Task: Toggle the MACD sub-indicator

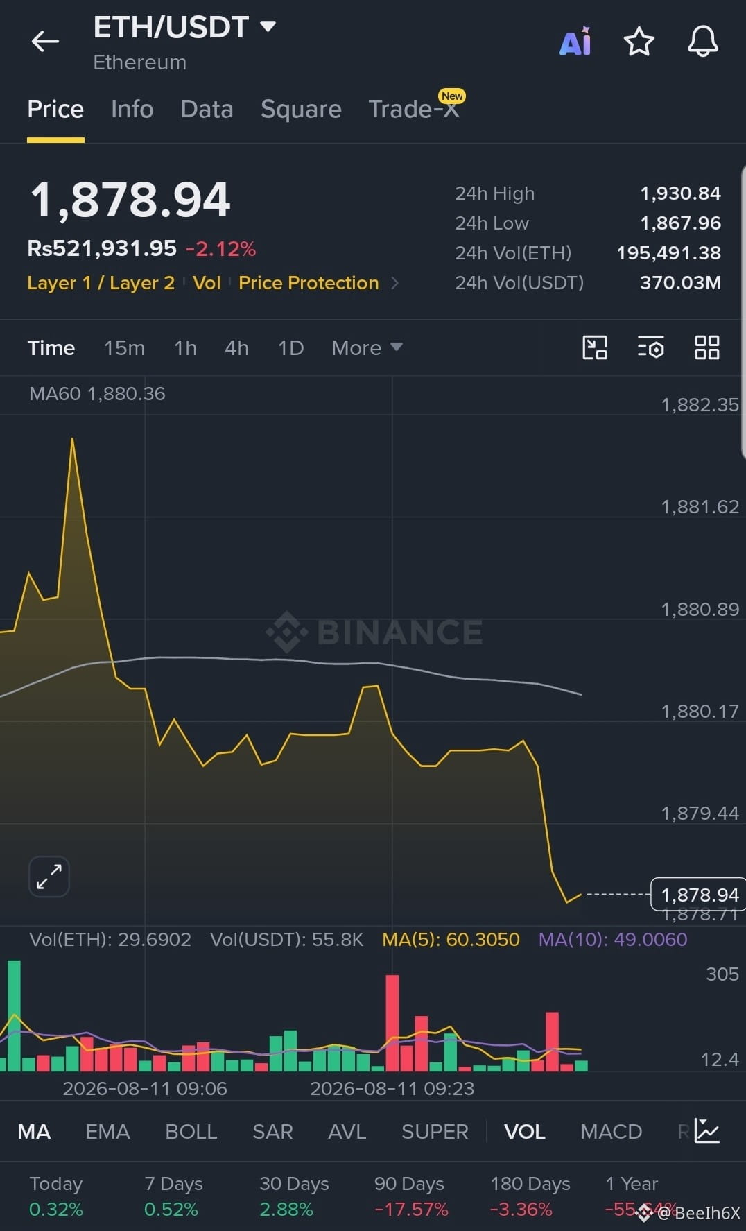Action: tap(611, 1132)
